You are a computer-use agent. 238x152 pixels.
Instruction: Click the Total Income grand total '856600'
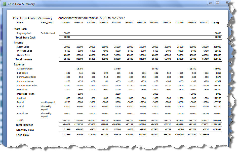217,59
